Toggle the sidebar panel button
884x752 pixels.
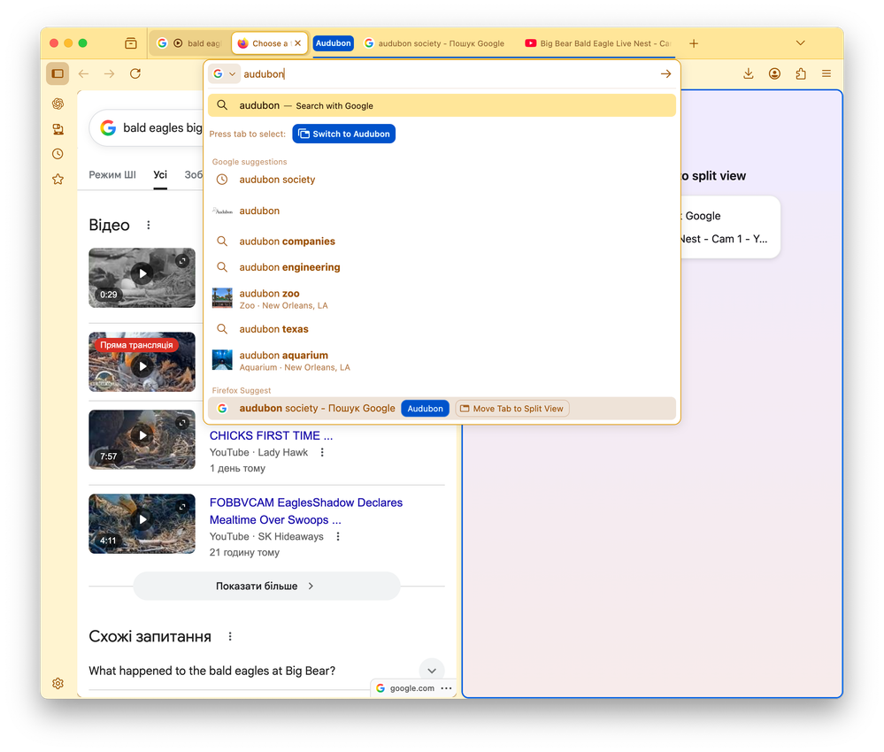(58, 73)
